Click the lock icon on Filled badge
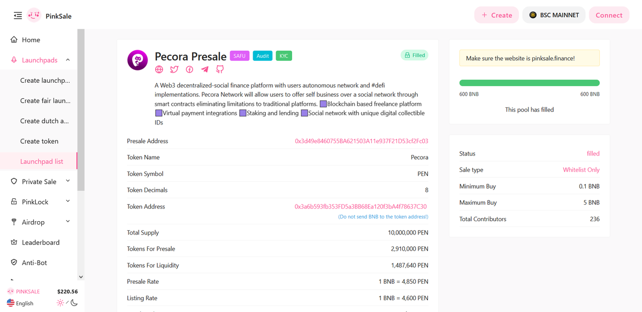Viewport: 642px width, 312px height. (x=408, y=55)
